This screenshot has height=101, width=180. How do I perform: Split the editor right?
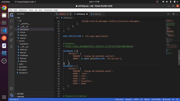click(x=174, y=14)
